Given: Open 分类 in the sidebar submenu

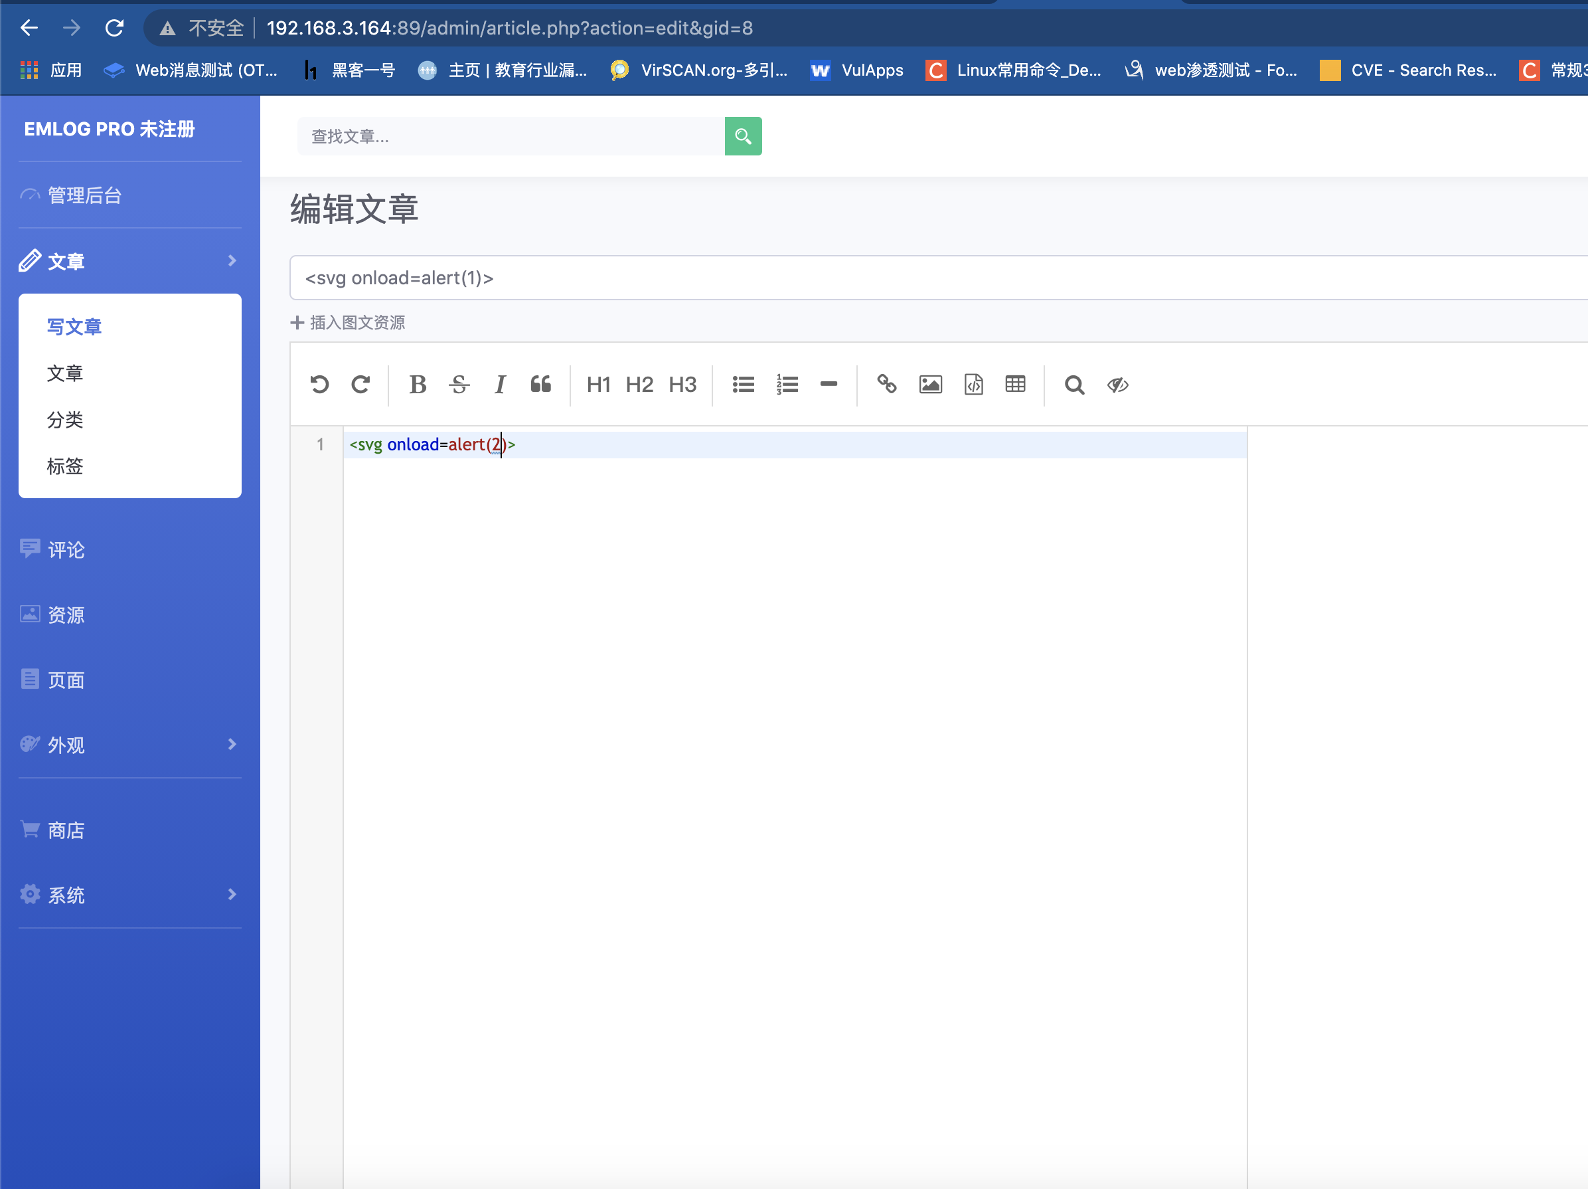Looking at the screenshot, I should tap(65, 420).
